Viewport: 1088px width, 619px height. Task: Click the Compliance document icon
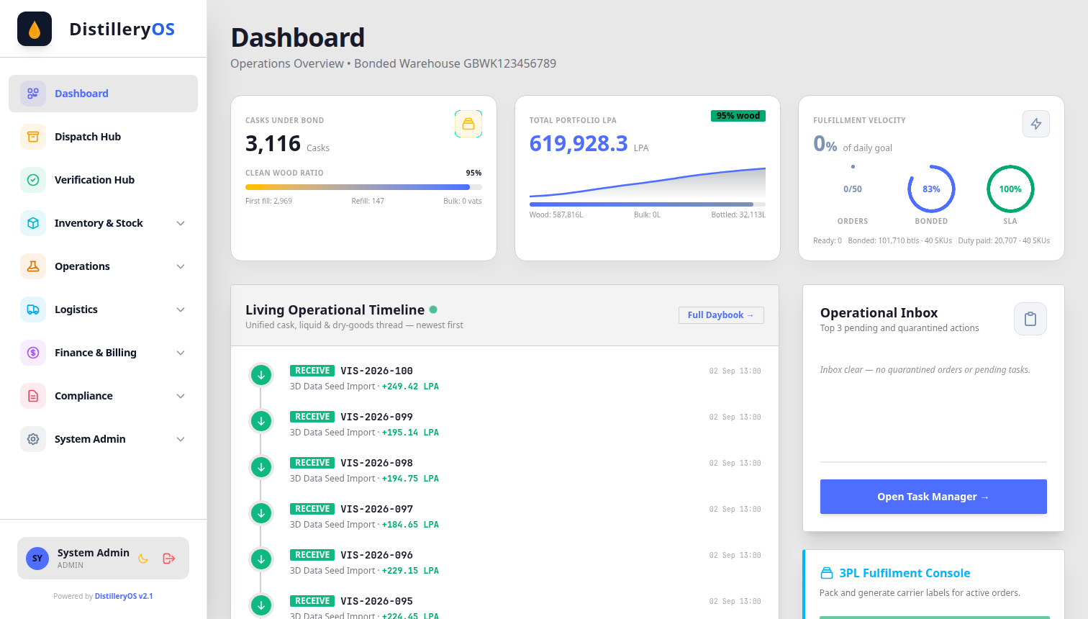point(33,396)
